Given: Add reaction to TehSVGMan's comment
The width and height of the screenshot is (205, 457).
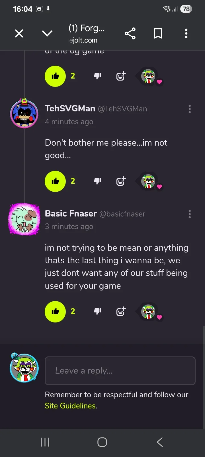Looking at the screenshot, I should coord(121,181).
